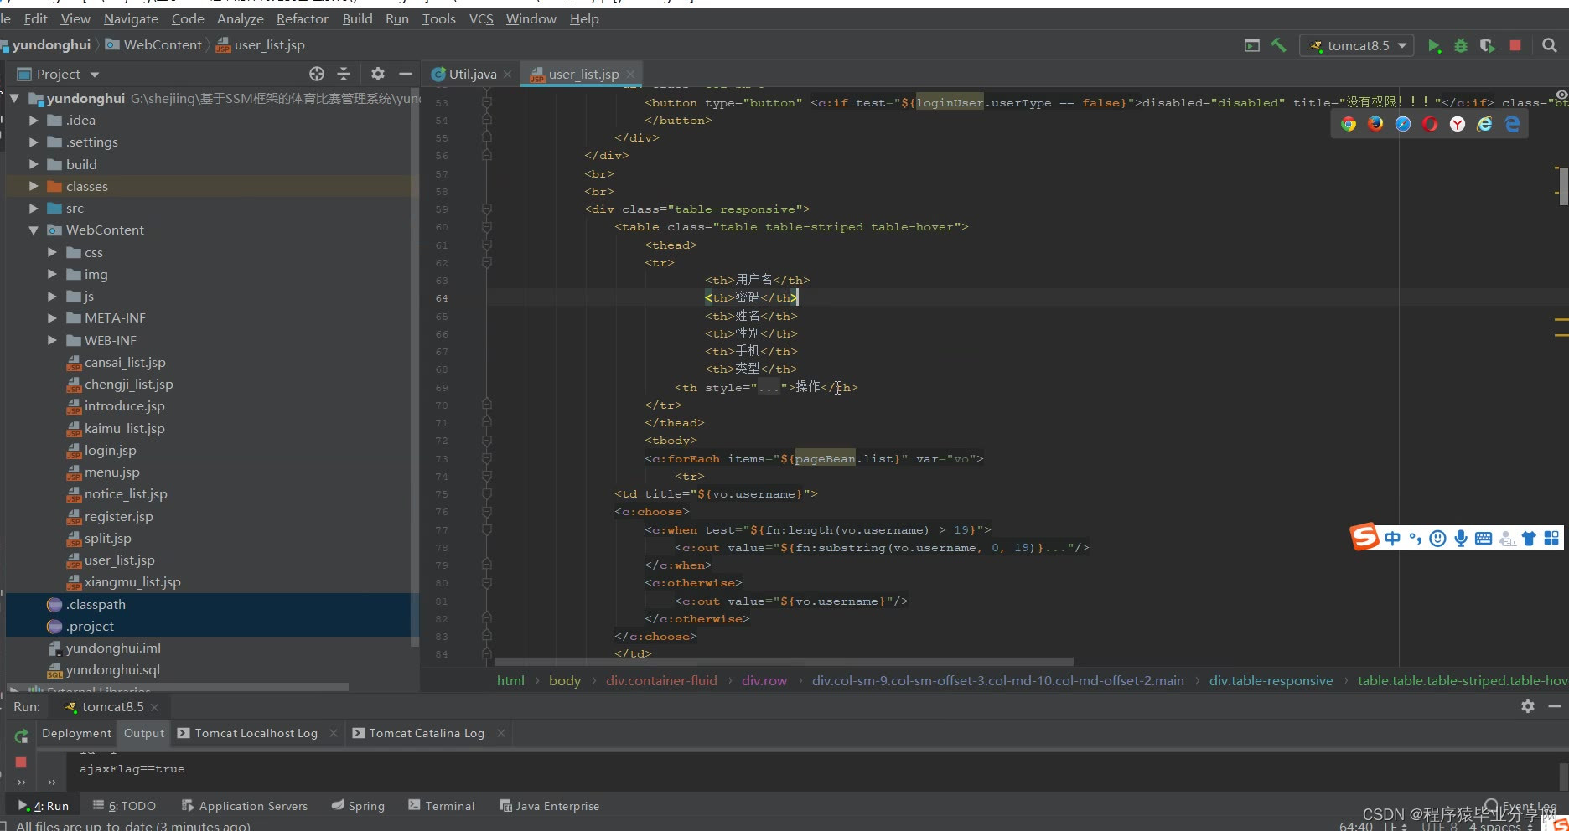Close the user_list.jsp editor tab
This screenshot has height=831, width=1569.
point(630,74)
